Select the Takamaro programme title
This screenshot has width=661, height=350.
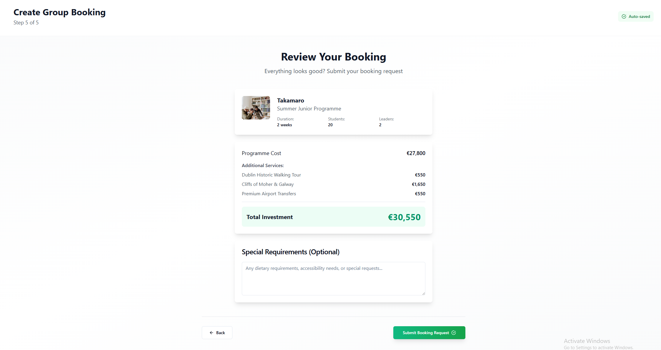[x=290, y=100]
